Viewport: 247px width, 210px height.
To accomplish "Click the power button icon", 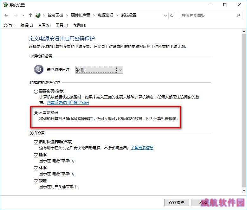I will tap(39, 69).
